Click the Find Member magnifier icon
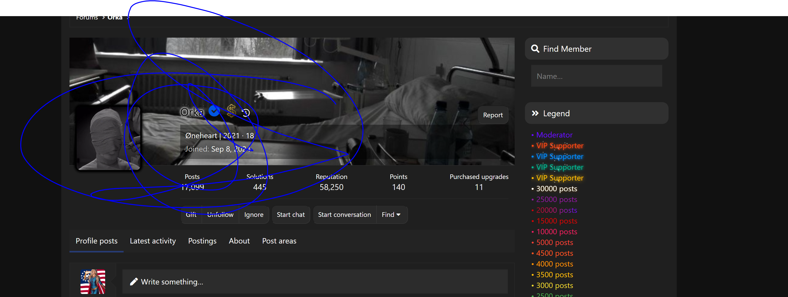Image resolution: width=788 pixels, height=297 pixels. click(x=535, y=49)
